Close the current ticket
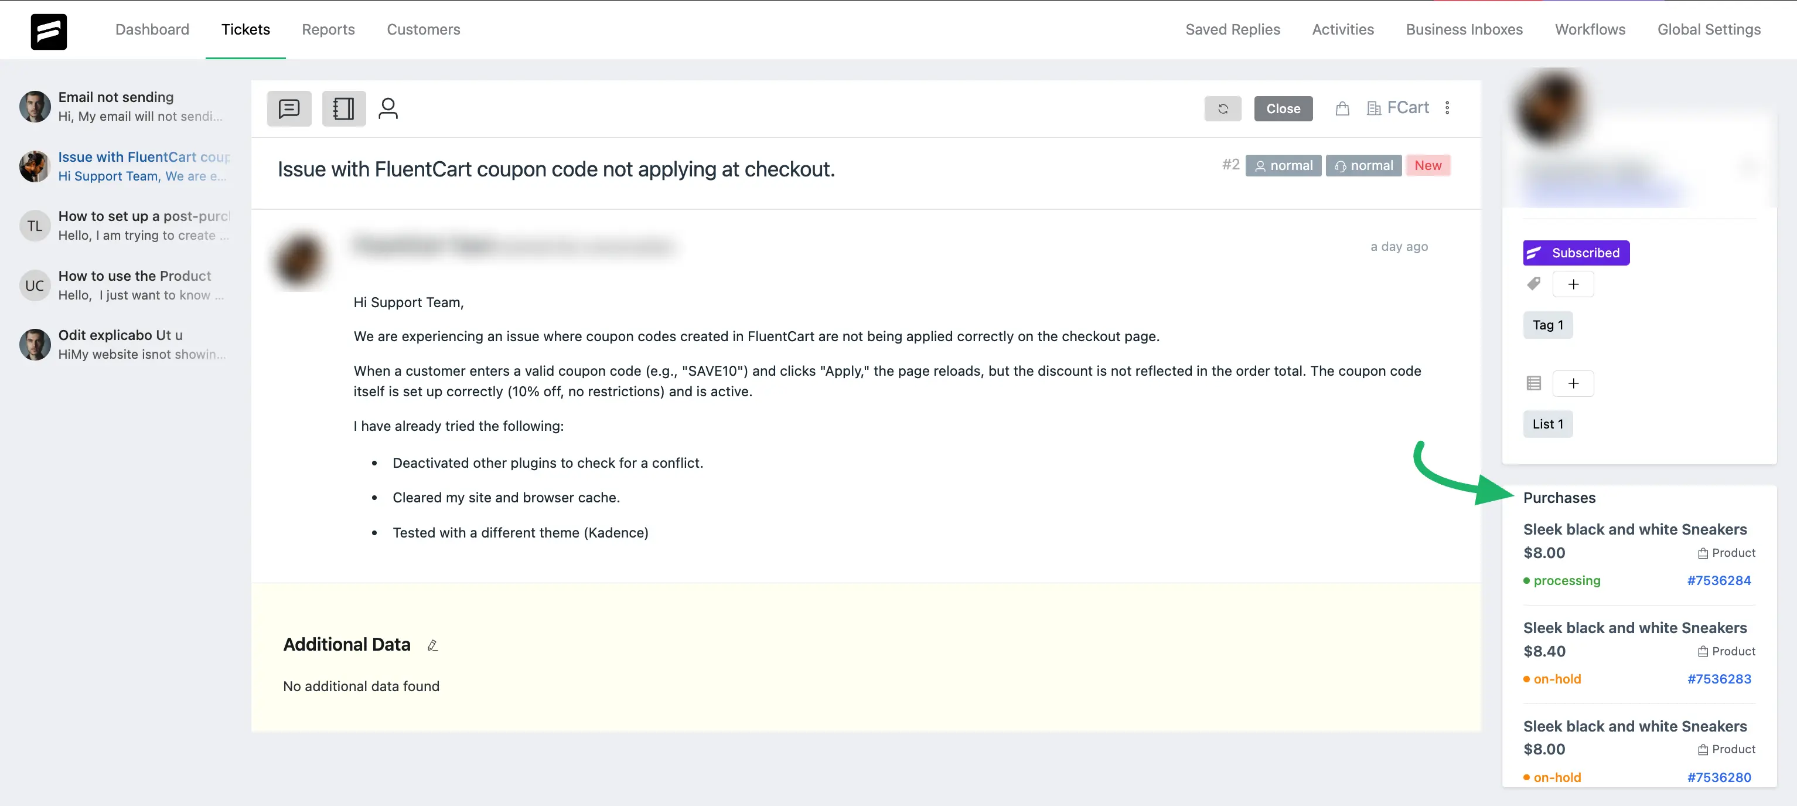This screenshot has width=1797, height=806. [x=1282, y=108]
